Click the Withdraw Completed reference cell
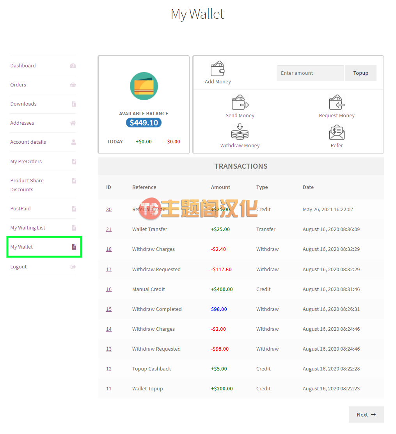 click(157, 309)
